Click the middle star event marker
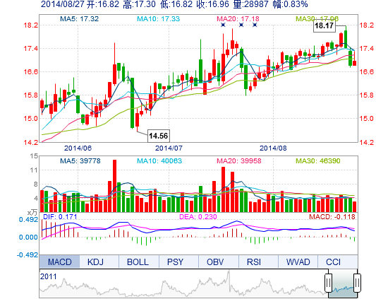 pos(241,25)
